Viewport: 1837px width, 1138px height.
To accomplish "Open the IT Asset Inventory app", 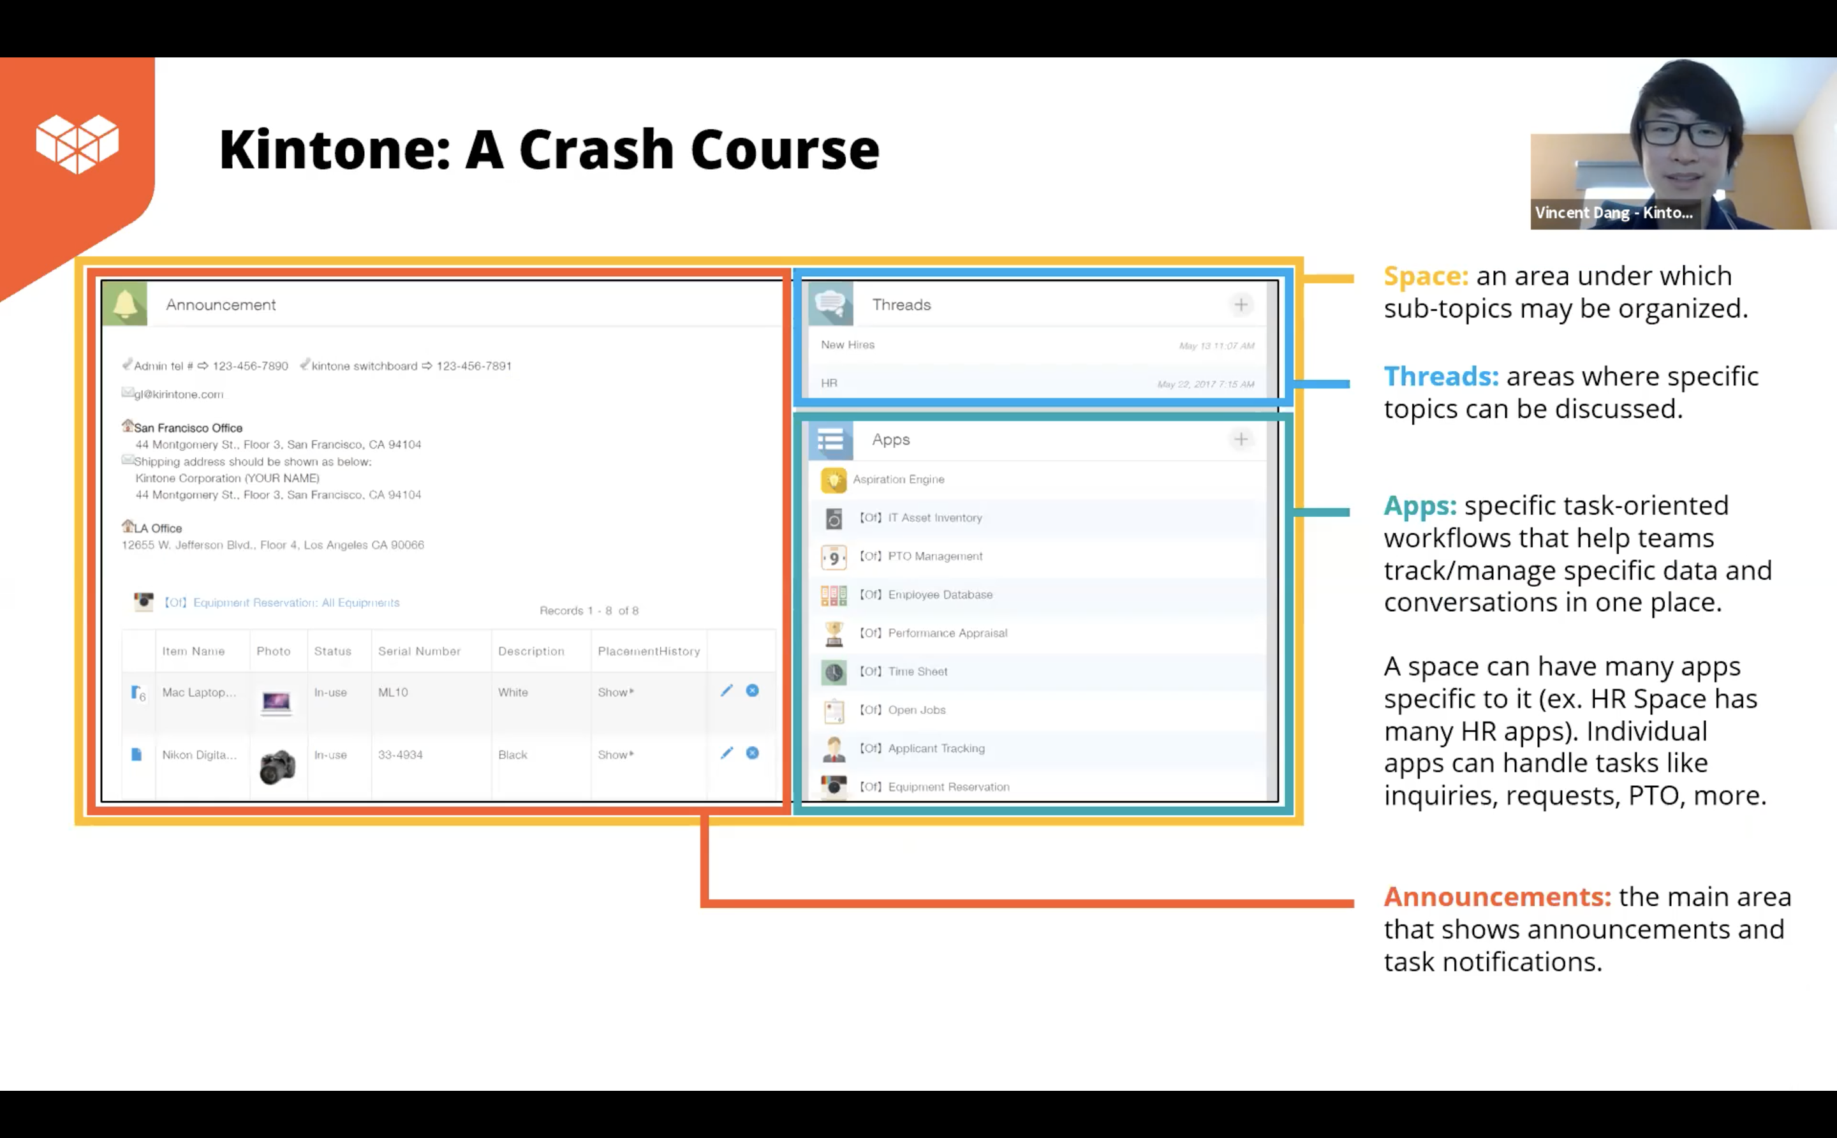I will click(x=920, y=518).
